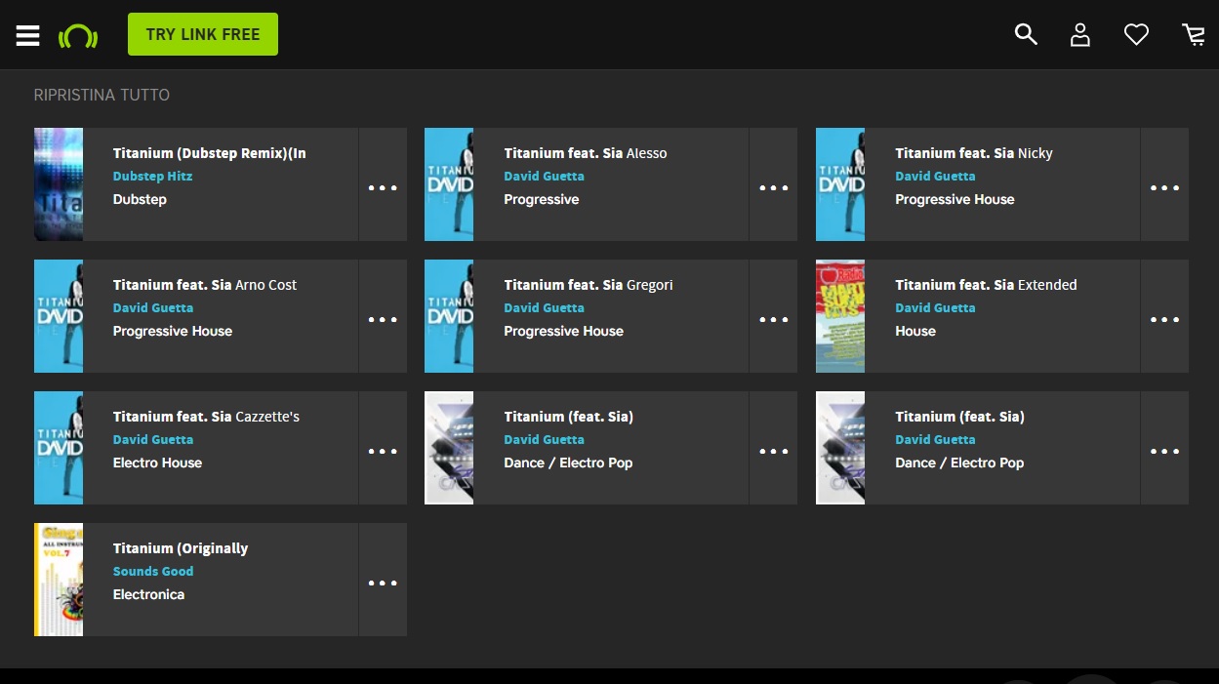Open the Titanium feat. Sia Alesso title
The height and width of the screenshot is (684, 1219).
[586, 153]
